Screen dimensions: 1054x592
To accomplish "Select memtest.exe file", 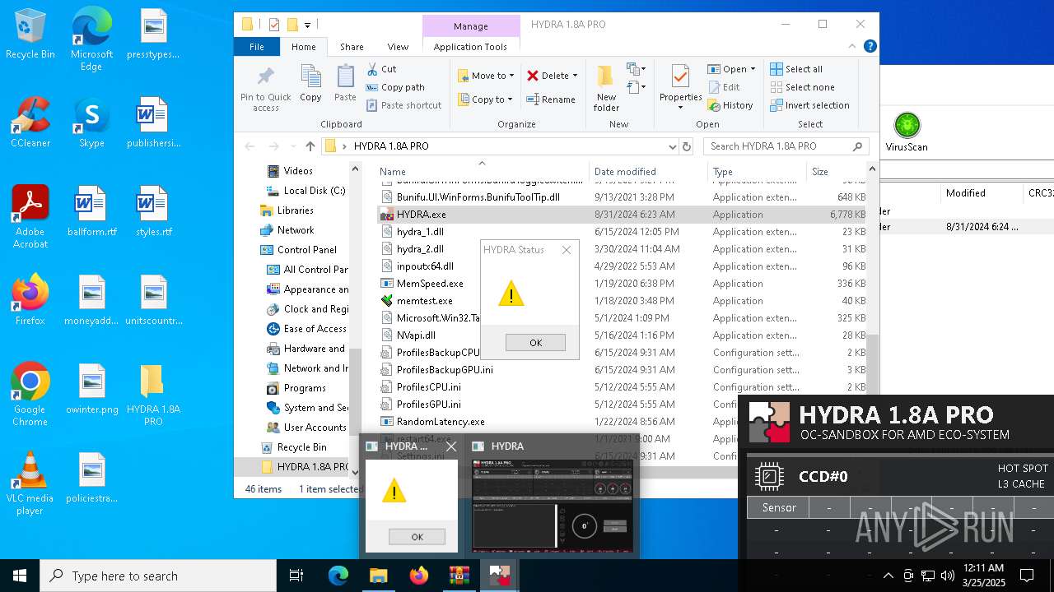I will pyautogui.click(x=424, y=301).
